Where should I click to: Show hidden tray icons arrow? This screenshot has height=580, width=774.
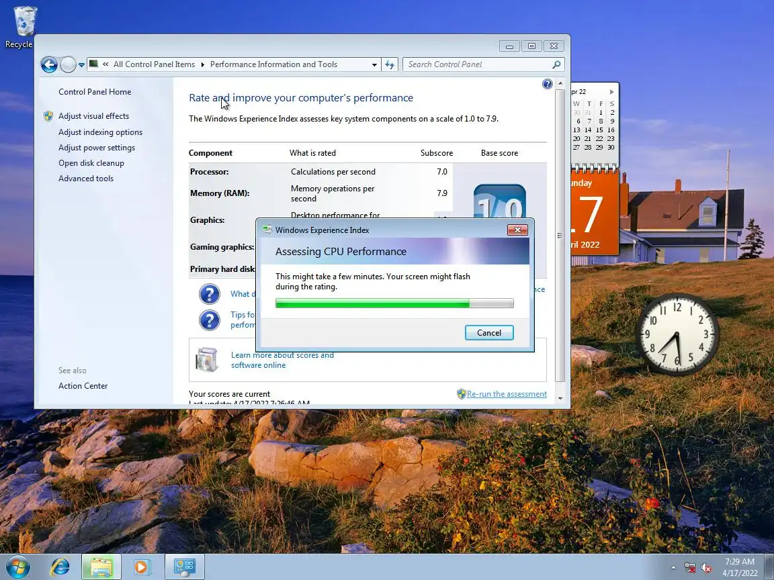673,568
